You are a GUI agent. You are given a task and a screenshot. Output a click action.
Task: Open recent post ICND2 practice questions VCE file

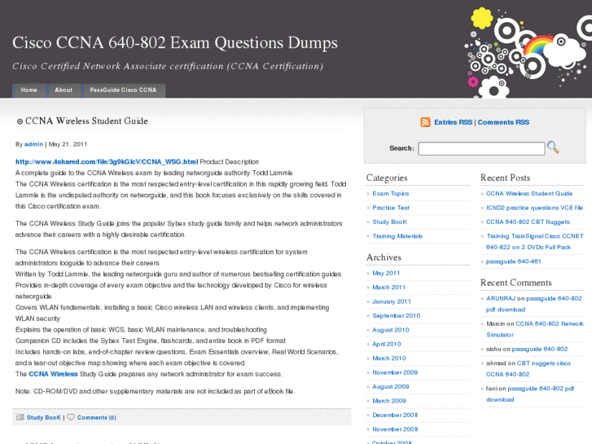point(534,208)
